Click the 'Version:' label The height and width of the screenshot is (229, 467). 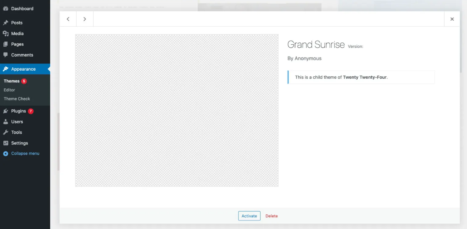click(355, 47)
